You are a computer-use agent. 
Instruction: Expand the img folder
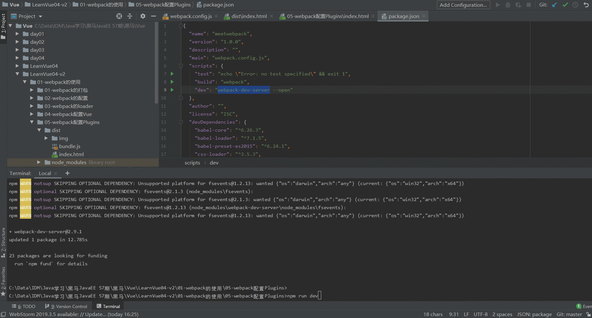coord(46,138)
